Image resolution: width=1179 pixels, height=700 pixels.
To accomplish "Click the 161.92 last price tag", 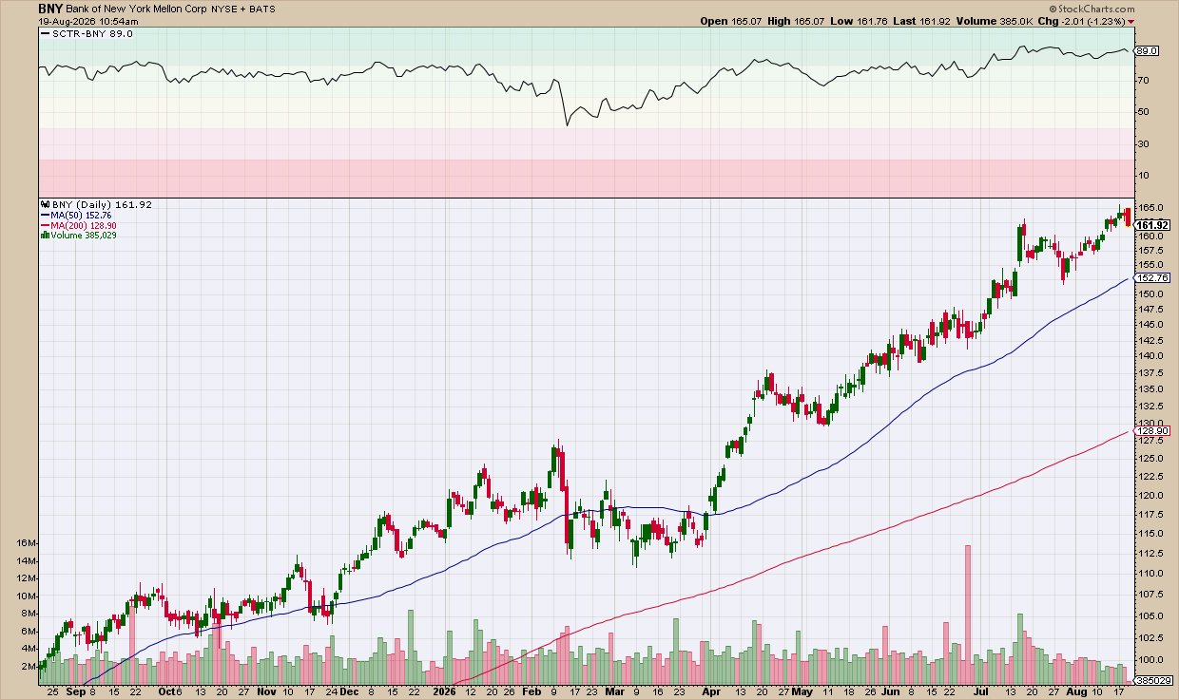I will coord(1152,224).
